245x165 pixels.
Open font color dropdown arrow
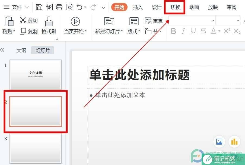point(219,31)
